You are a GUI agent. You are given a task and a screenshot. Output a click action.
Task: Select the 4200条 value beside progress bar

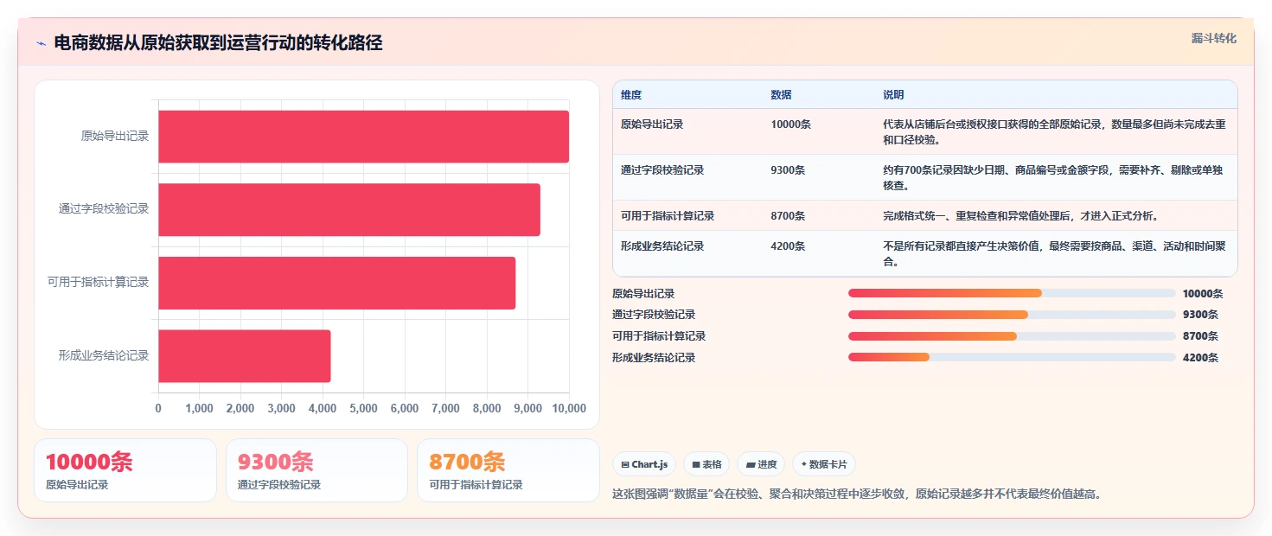point(1200,357)
